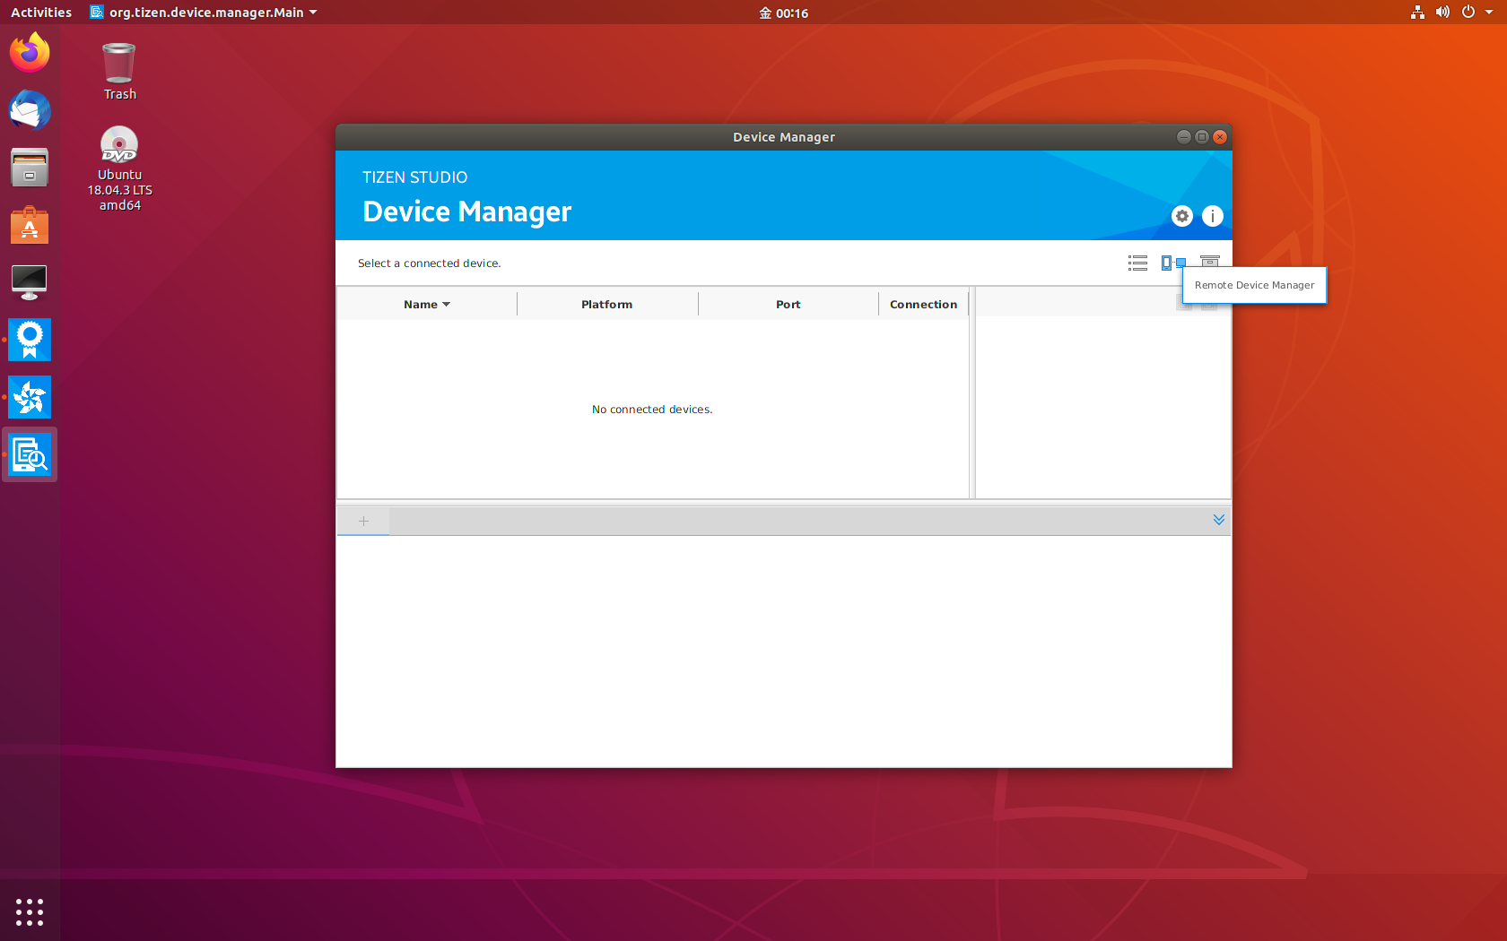Collapse the bottom panel with double chevron
The height and width of the screenshot is (941, 1507).
pyautogui.click(x=1219, y=520)
